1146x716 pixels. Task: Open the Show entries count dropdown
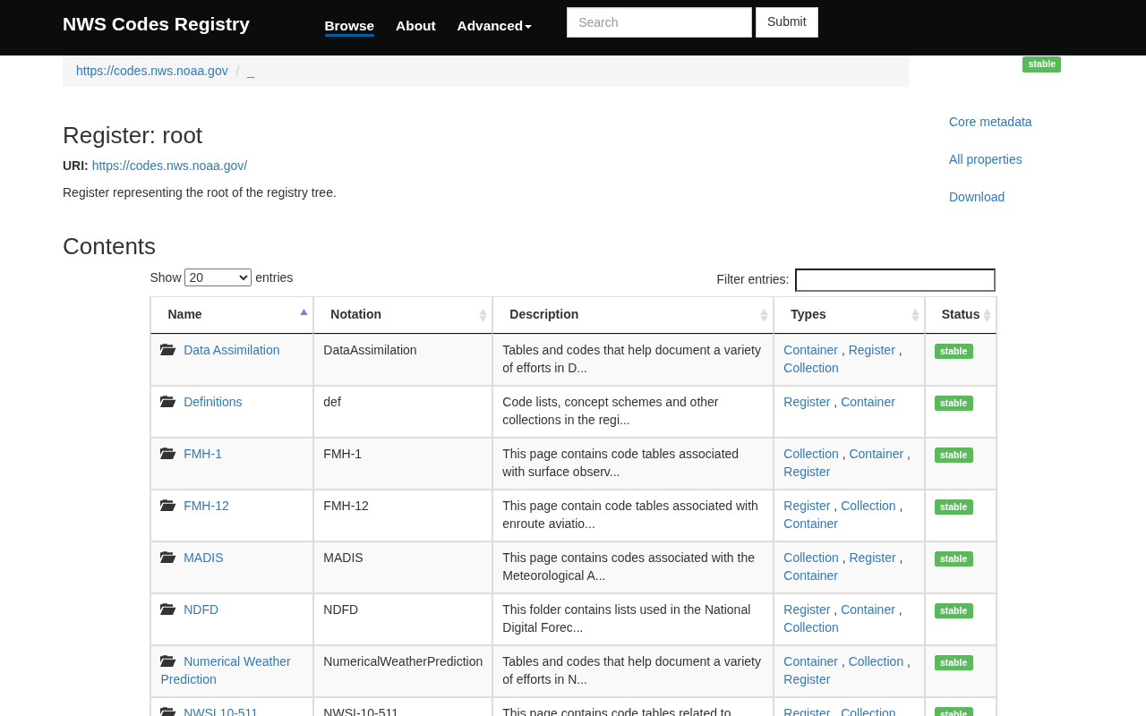pyautogui.click(x=218, y=277)
